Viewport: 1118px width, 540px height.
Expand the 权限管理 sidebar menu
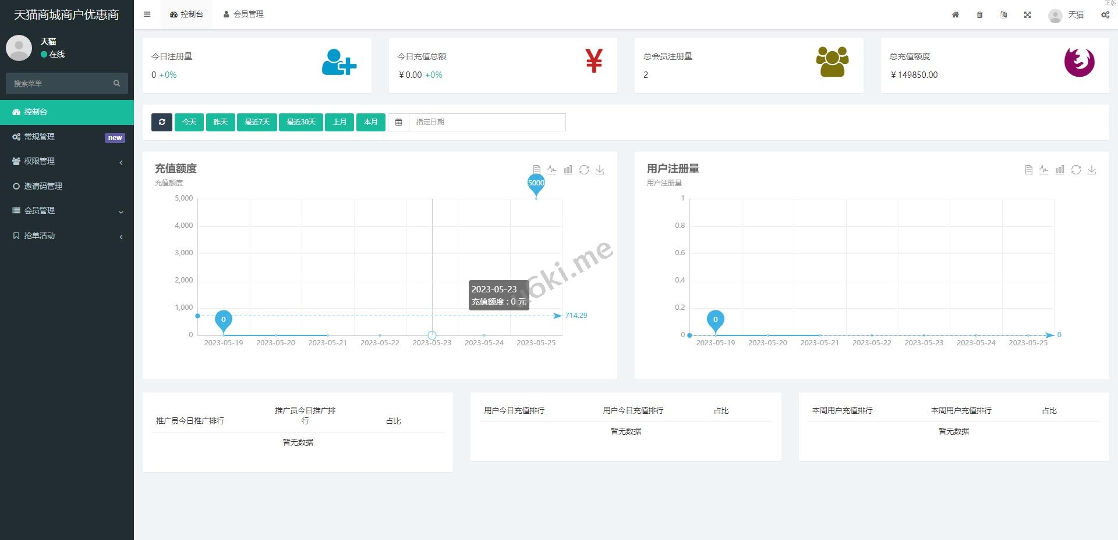pyautogui.click(x=67, y=162)
